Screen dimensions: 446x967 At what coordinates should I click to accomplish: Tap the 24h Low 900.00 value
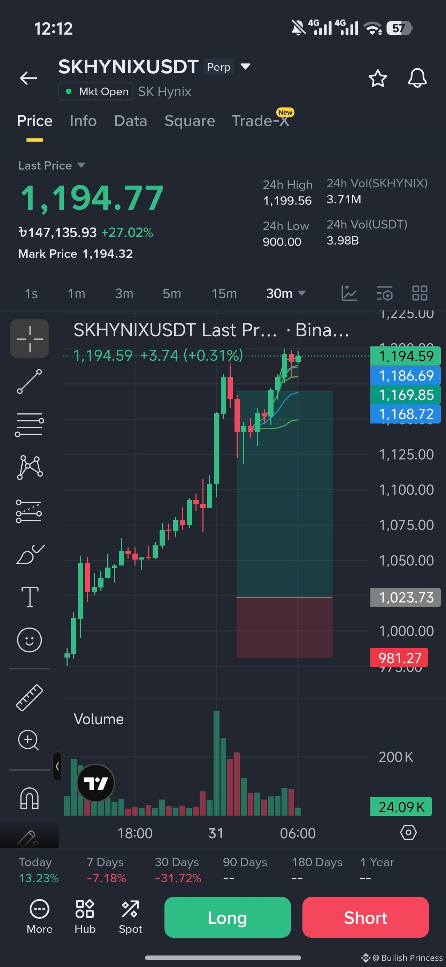pyautogui.click(x=282, y=242)
